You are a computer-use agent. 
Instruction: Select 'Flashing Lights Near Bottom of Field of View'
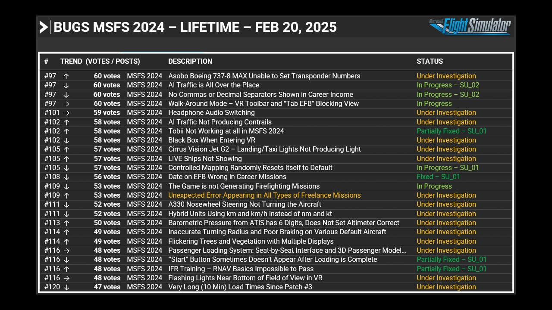[245, 278]
